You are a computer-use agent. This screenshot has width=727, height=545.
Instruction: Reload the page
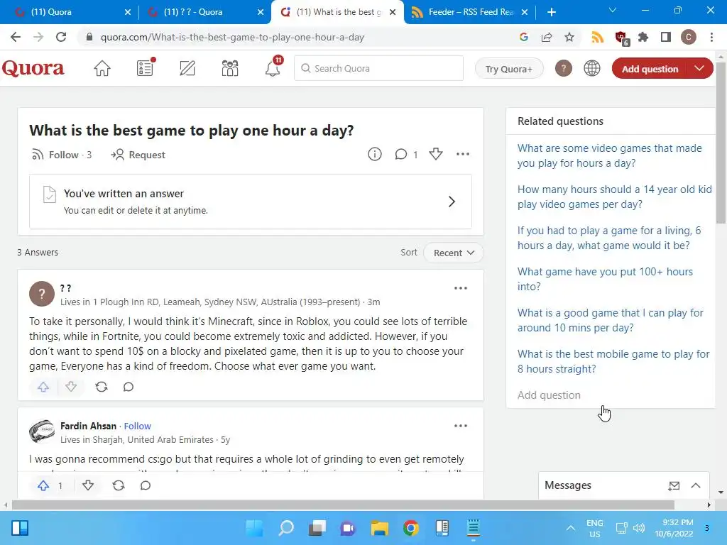click(61, 37)
